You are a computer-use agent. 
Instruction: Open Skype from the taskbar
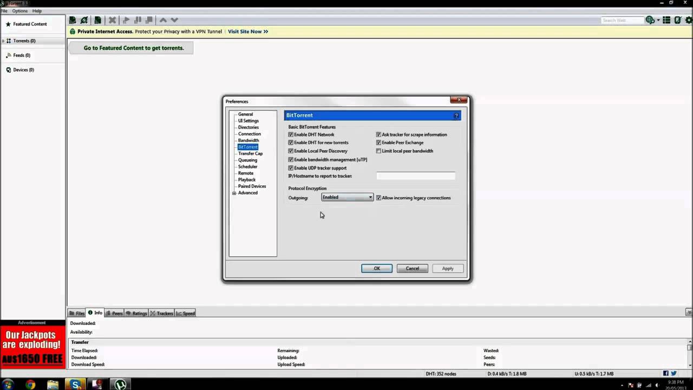coord(75,385)
